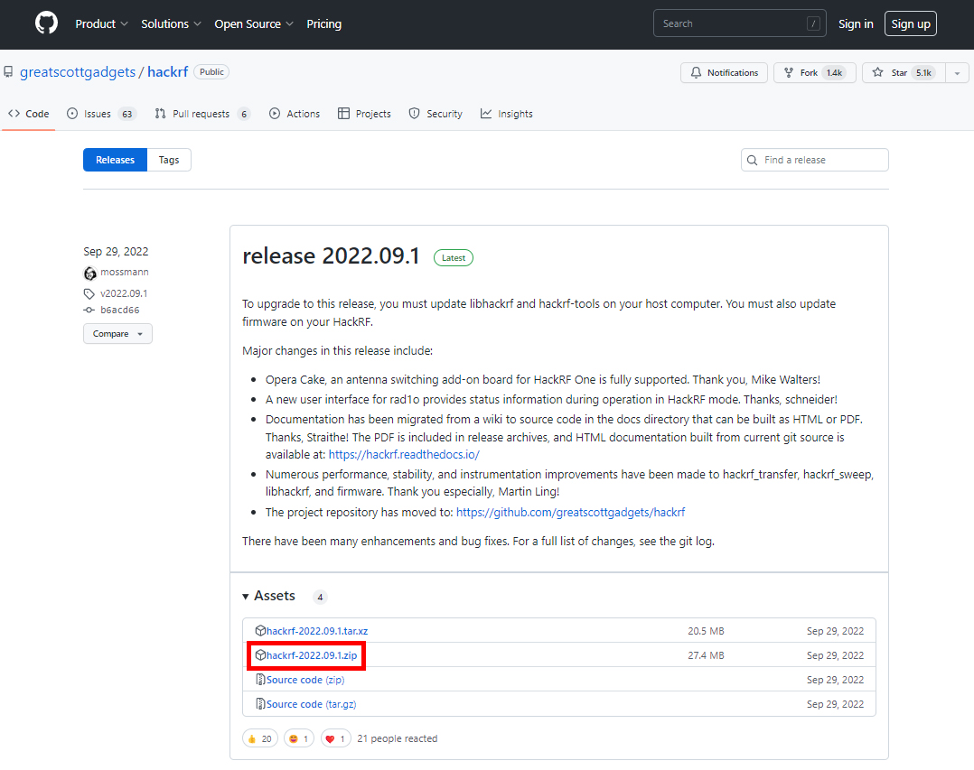The height and width of the screenshot is (770, 974).
Task: Collapse the Assets section
Action: (269, 596)
